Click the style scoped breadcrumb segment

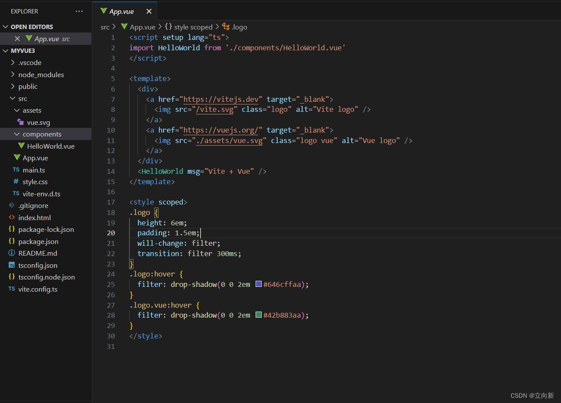click(193, 27)
